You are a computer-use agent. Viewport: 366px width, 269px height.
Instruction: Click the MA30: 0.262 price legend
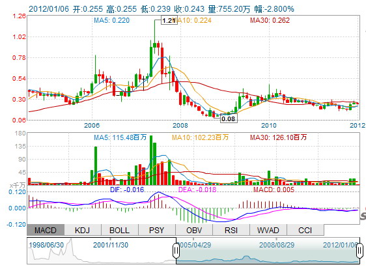[270, 20]
